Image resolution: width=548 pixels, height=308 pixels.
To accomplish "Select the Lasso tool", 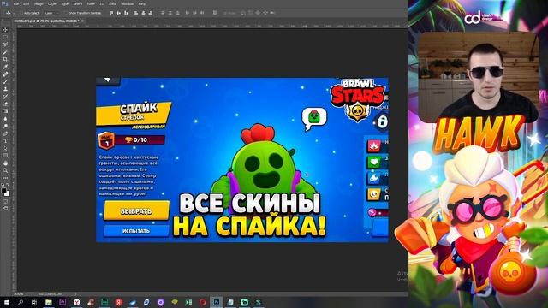I will click(6, 44).
